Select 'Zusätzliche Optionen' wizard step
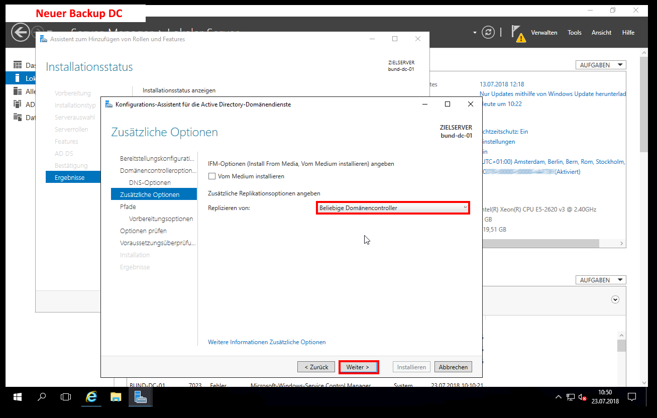Screen dimensions: 657x418 pyautogui.click(x=154, y=194)
